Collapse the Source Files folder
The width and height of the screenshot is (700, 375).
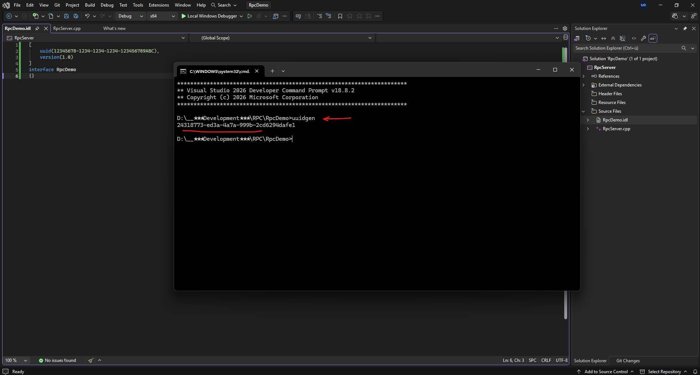[584, 111]
